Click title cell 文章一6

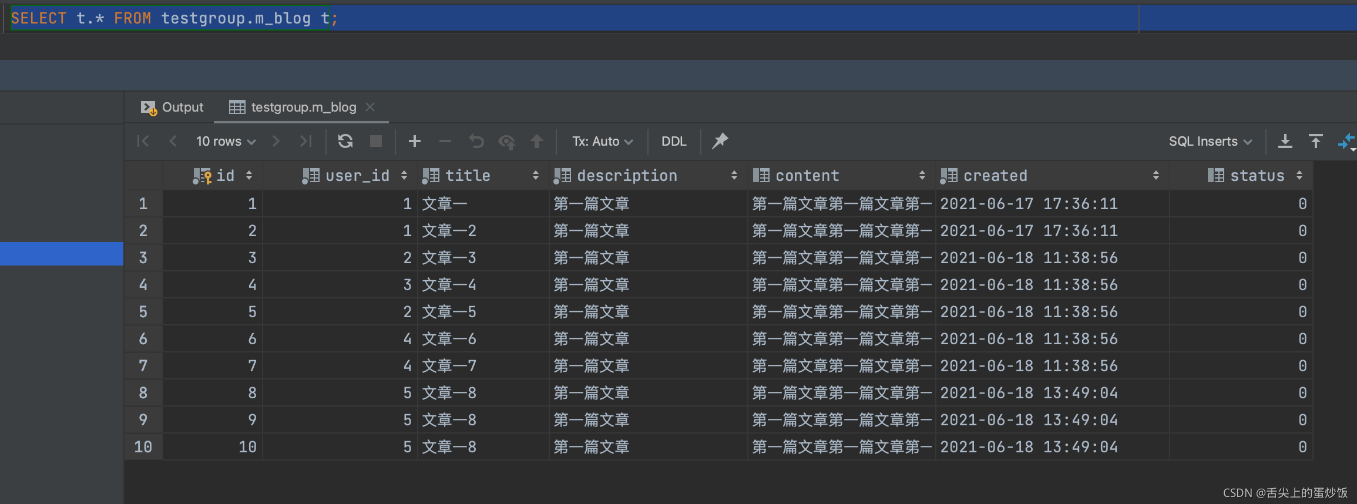pos(483,339)
